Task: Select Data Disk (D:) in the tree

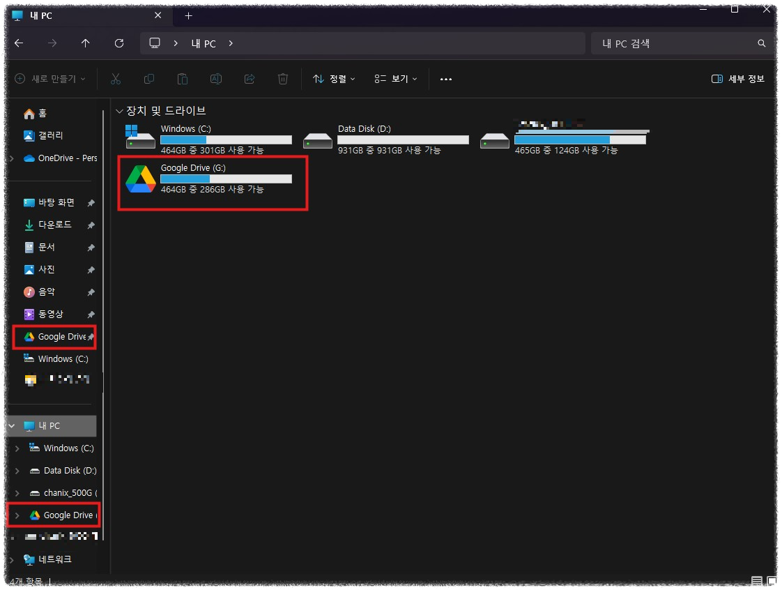Action: tap(62, 471)
